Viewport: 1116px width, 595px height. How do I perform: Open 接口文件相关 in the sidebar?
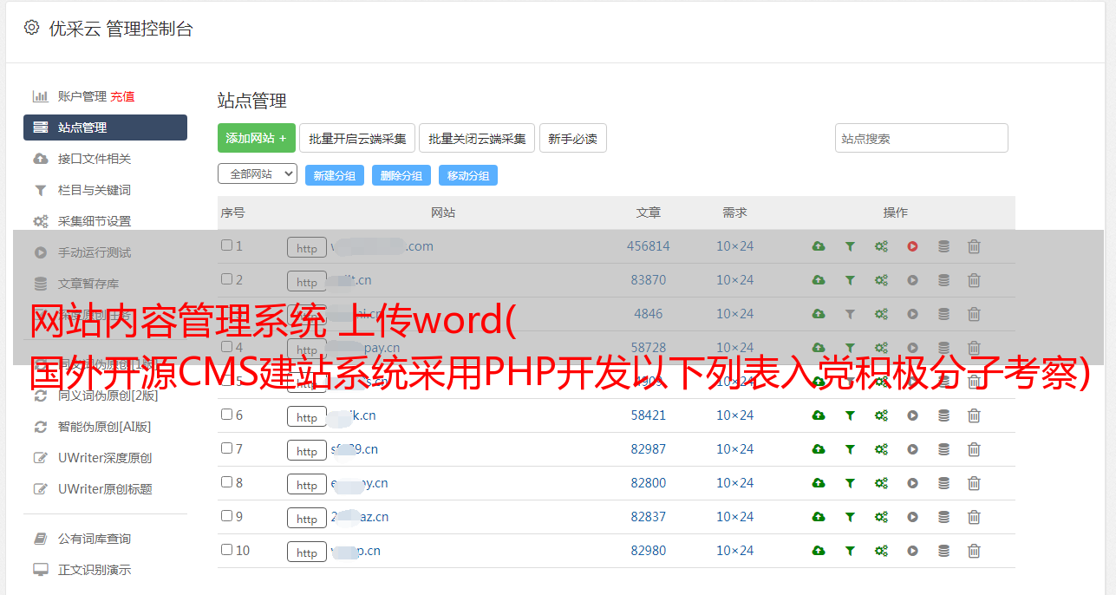[x=95, y=159]
